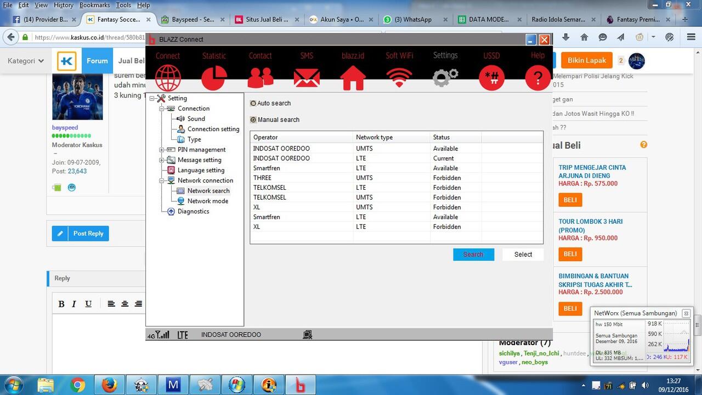Select the Manual search radio button
702x395 pixels.
click(x=253, y=120)
